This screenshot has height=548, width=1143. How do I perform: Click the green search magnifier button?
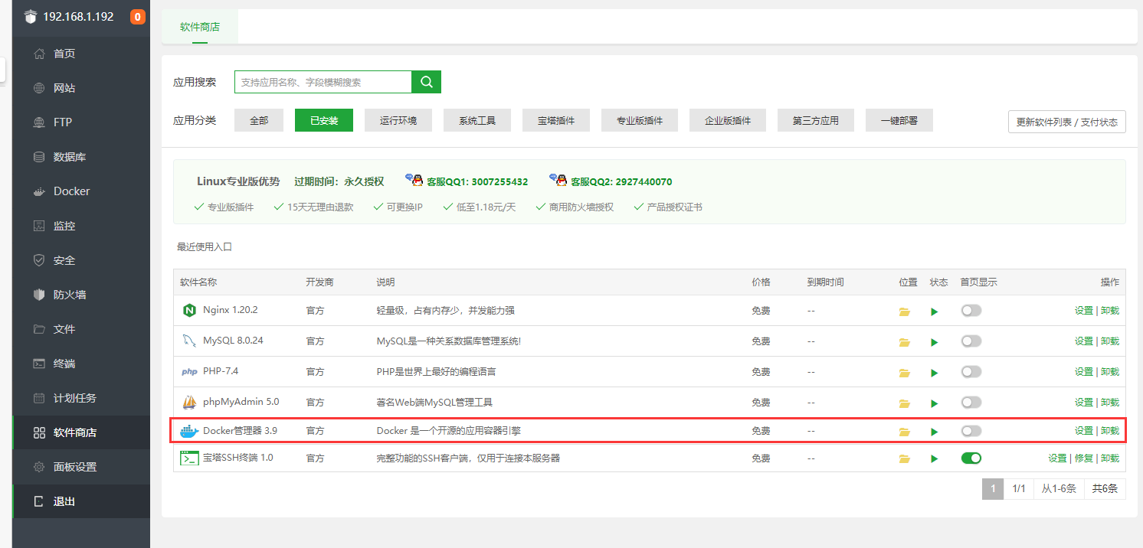click(x=426, y=82)
